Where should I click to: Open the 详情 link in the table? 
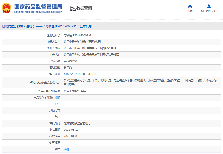(x=66, y=149)
